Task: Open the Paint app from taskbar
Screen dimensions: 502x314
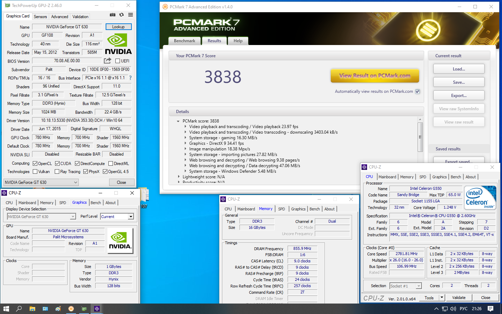Action: (x=58, y=309)
